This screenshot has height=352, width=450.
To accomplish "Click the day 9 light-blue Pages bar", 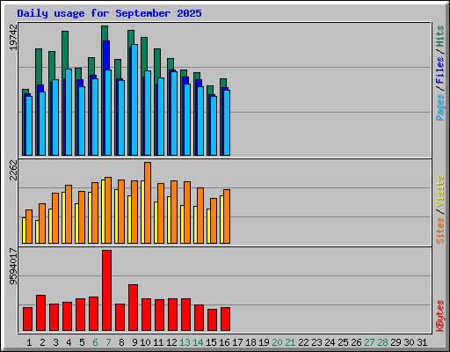I will (x=134, y=99).
